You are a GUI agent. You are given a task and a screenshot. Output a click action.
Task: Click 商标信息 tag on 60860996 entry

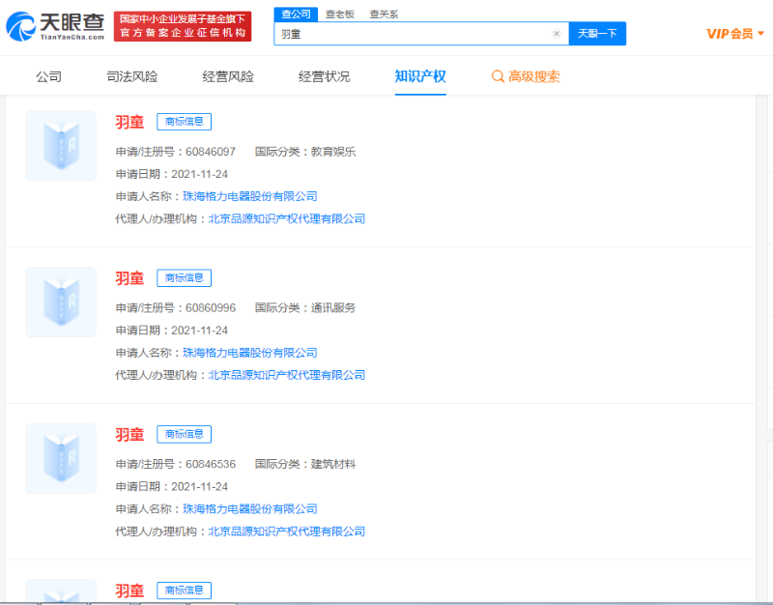point(184,278)
